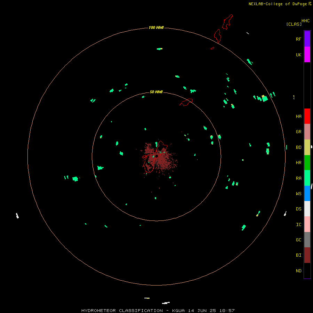Click the 100 NMI range ring label
This screenshot has width=313, height=313.
(156, 27)
